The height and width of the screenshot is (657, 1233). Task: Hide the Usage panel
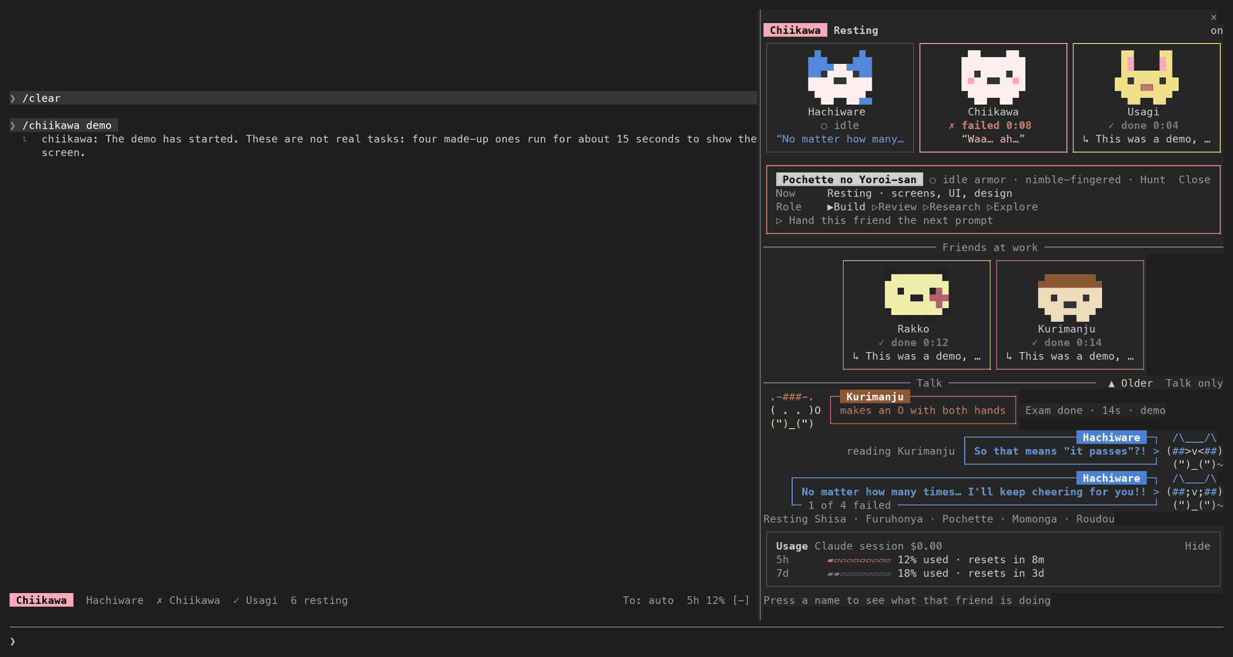click(x=1198, y=546)
